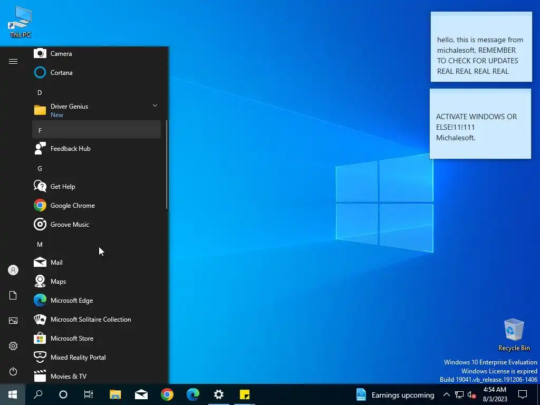Click the Power button in Start sidebar
The width and height of the screenshot is (540, 405).
coord(13,371)
